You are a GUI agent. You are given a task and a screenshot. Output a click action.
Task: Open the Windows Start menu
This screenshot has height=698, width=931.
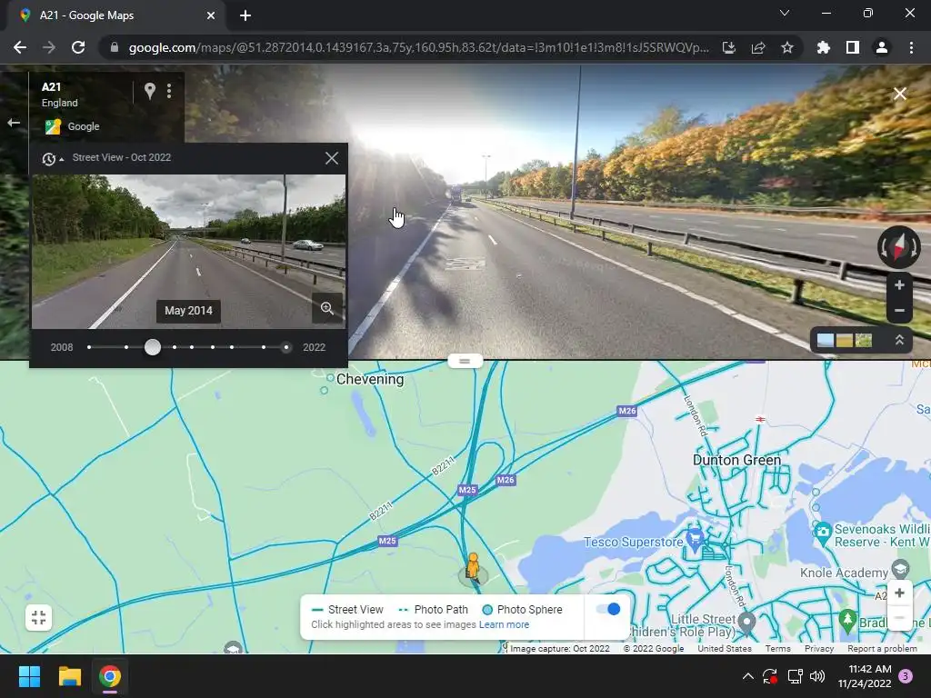pos(29,676)
